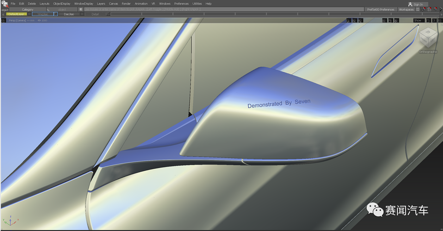Click the Sign In button
Viewport: 443px width, 231px height.
pyautogui.click(x=418, y=4)
